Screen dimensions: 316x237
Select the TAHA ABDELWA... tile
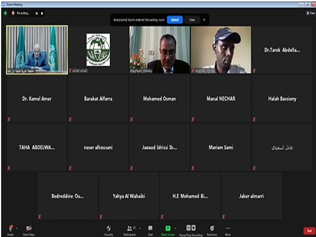click(37, 147)
